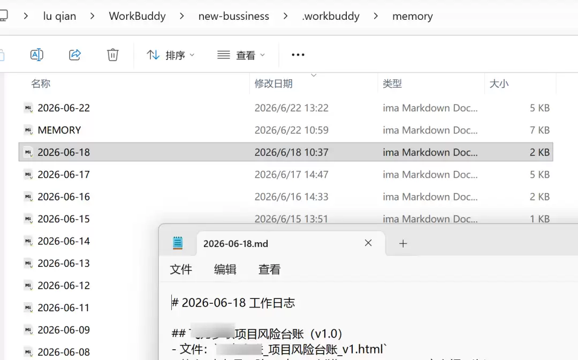The image size is (578, 360).
Task: Expand chevron before 'lu qian' breadcrumb
Action: [x=26, y=16]
